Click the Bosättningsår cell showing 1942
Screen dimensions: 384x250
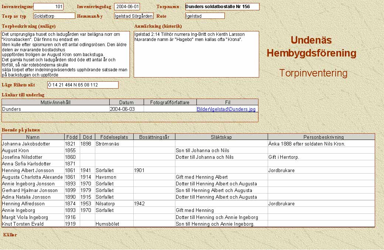point(154,203)
